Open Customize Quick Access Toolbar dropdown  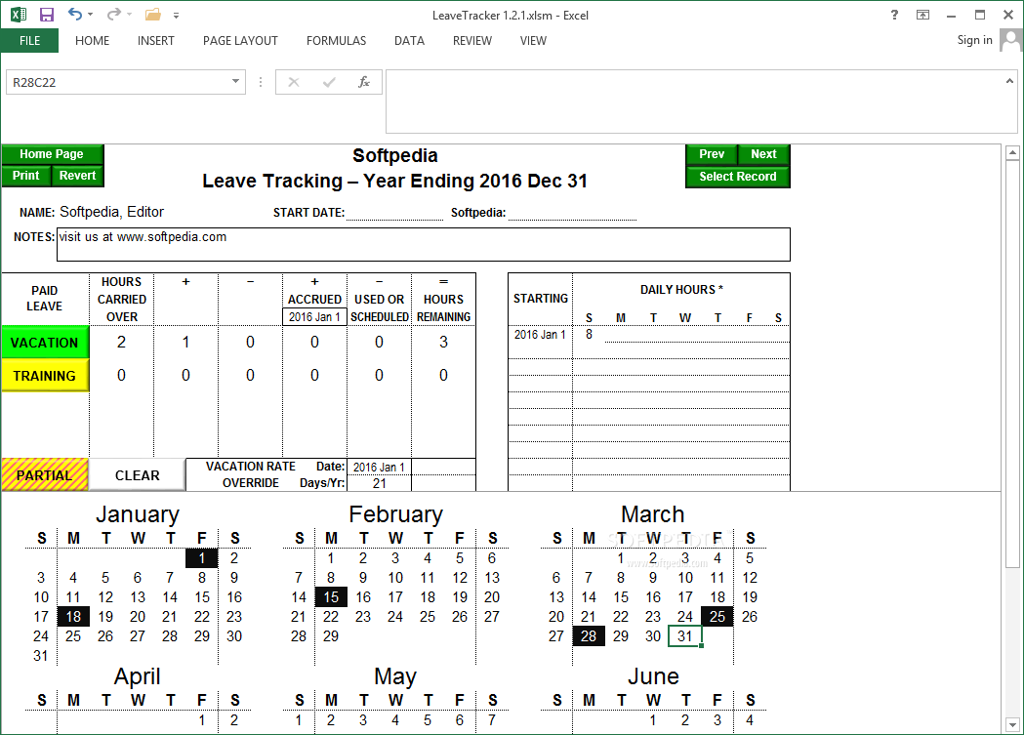177,15
